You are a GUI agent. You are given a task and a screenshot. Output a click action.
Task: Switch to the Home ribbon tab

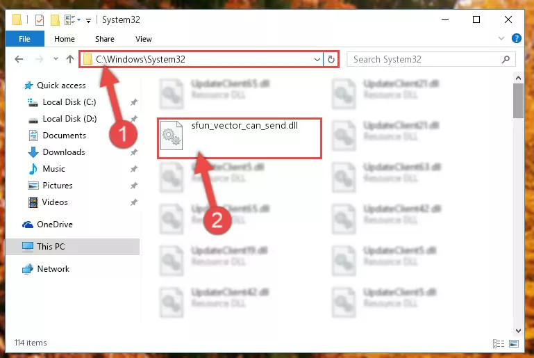[65, 39]
